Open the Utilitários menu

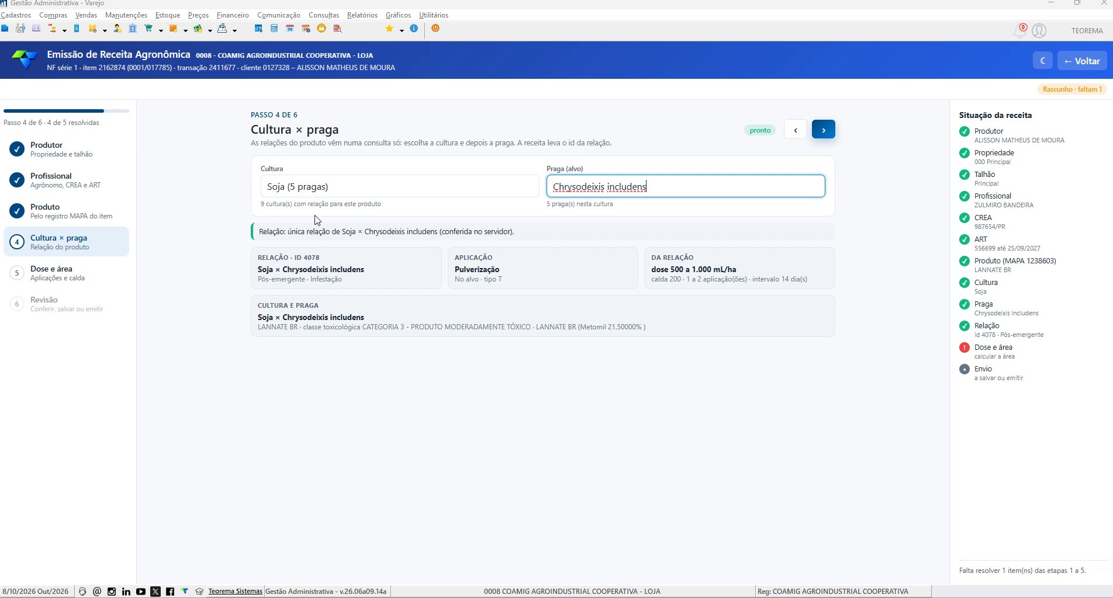[434, 15]
